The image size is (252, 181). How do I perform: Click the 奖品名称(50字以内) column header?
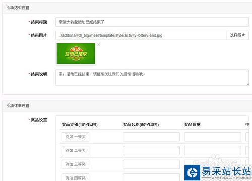point(141,125)
